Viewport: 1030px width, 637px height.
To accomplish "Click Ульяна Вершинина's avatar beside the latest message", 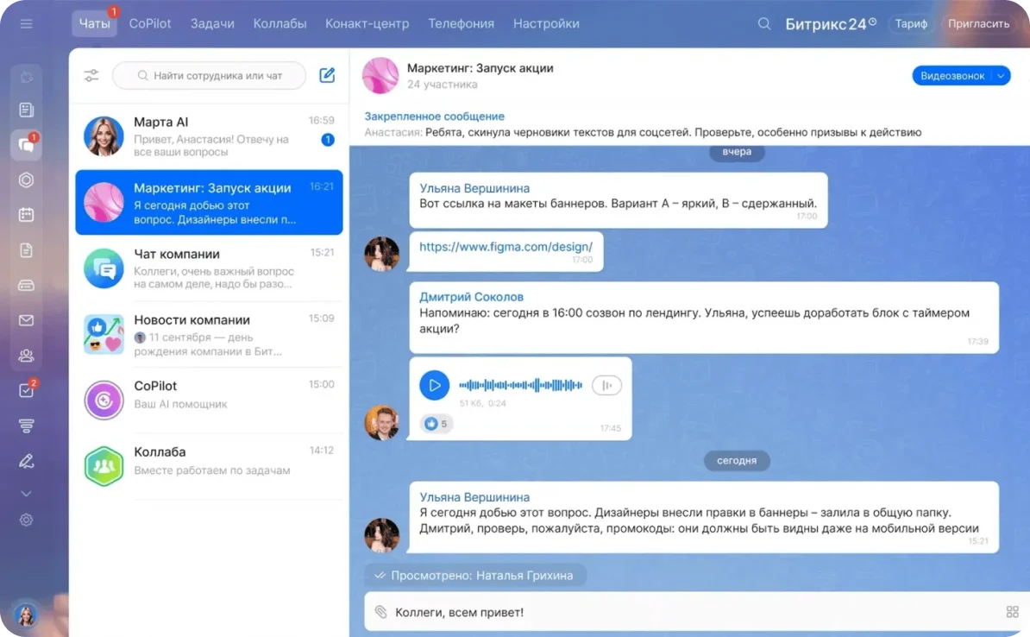I will tap(381, 535).
